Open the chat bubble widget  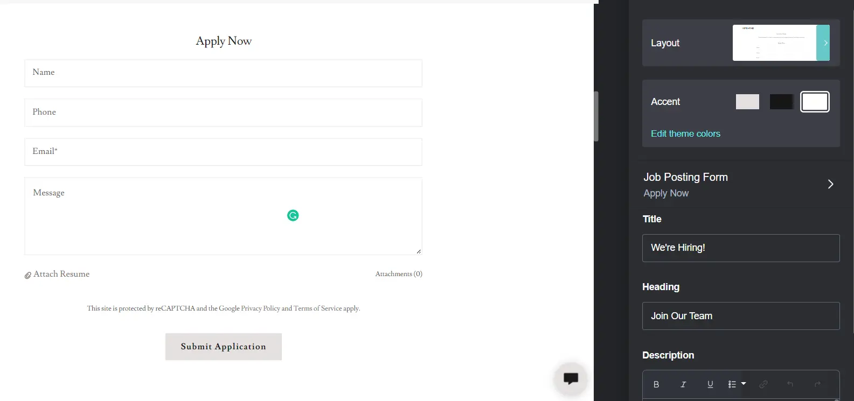[x=571, y=378]
